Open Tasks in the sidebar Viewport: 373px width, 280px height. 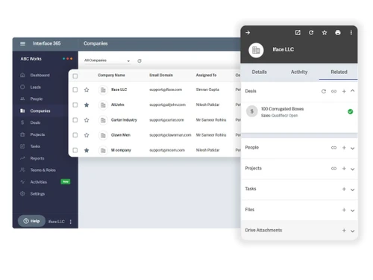(35, 146)
